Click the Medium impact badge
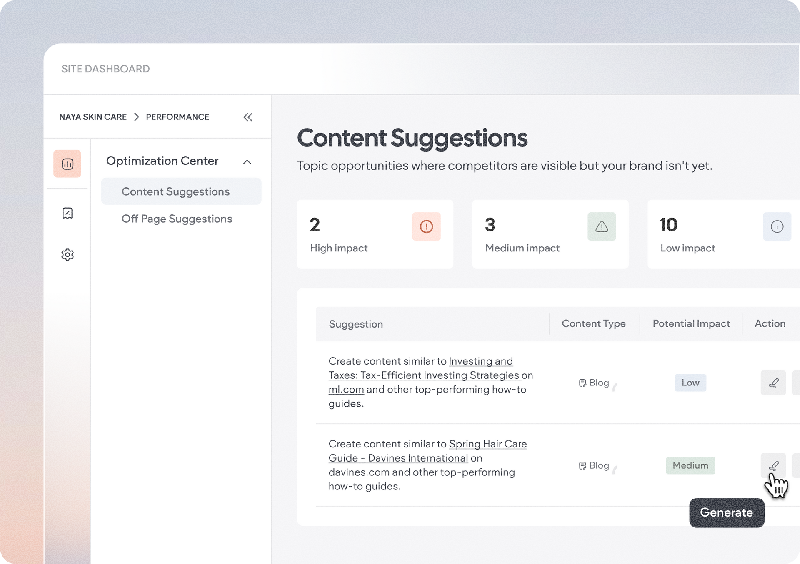The height and width of the screenshot is (564, 800). point(690,466)
